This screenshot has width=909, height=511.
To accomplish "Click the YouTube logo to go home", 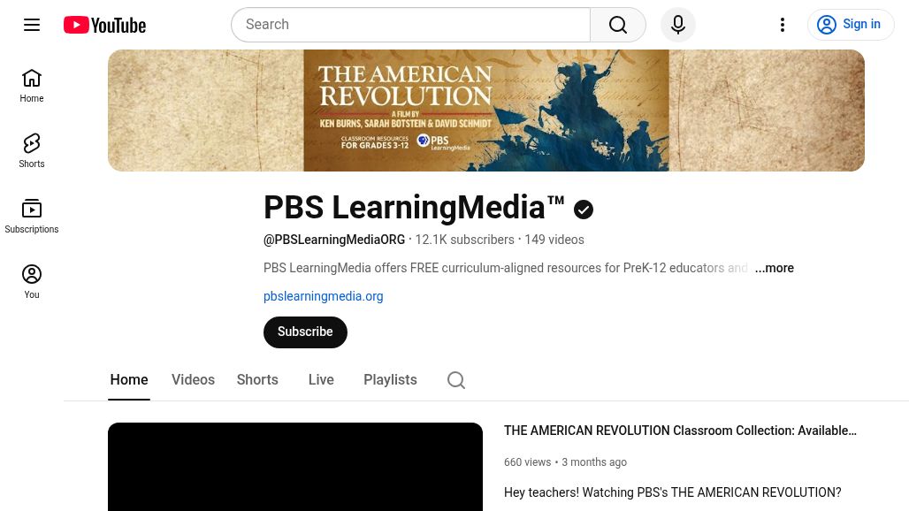I will 103,24.
